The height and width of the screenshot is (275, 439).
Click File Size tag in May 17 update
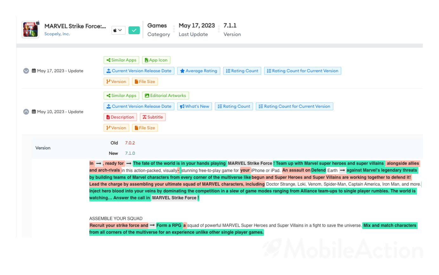click(x=145, y=82)
